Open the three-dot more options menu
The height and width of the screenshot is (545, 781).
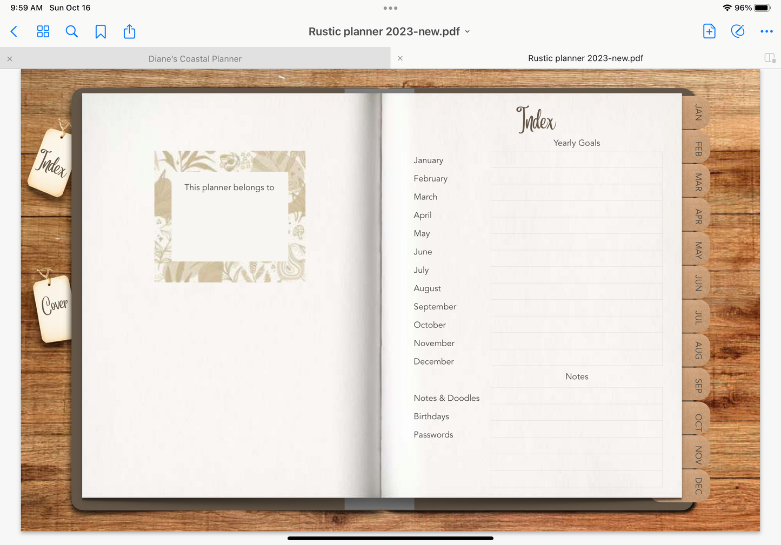tap(766, 31)
